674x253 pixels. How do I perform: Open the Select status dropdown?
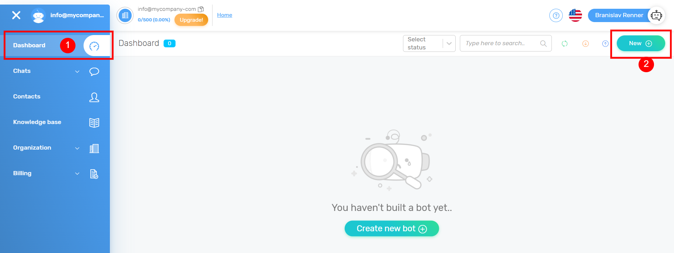[429, 43]
